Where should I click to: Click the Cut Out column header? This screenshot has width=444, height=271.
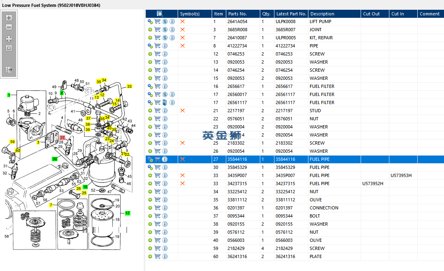tap(375, 14)
